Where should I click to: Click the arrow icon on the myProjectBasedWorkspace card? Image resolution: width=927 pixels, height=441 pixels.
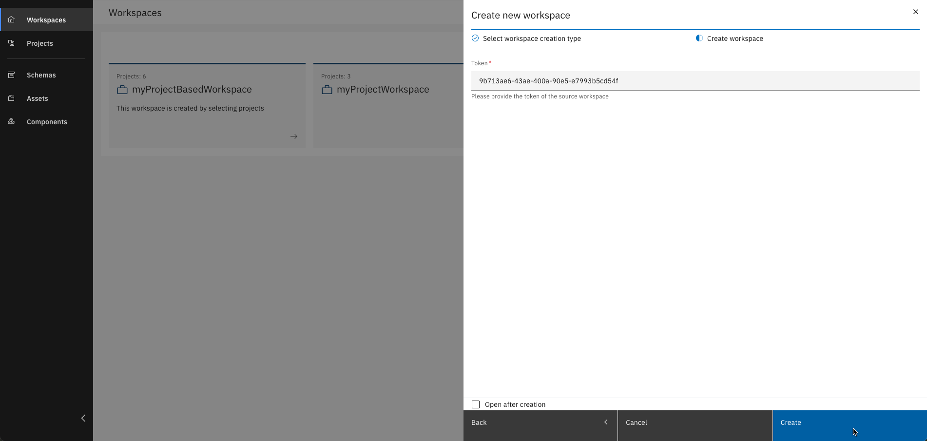tap(293, 136)
